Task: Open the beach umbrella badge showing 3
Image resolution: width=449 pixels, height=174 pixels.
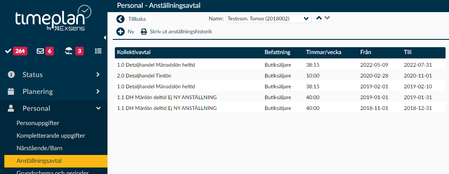Action: (x=74, y=51)
